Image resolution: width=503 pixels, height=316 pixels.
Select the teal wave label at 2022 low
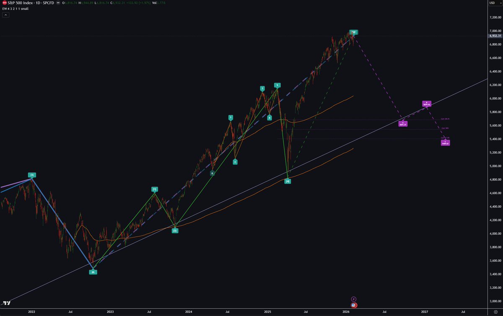(93, 272)
